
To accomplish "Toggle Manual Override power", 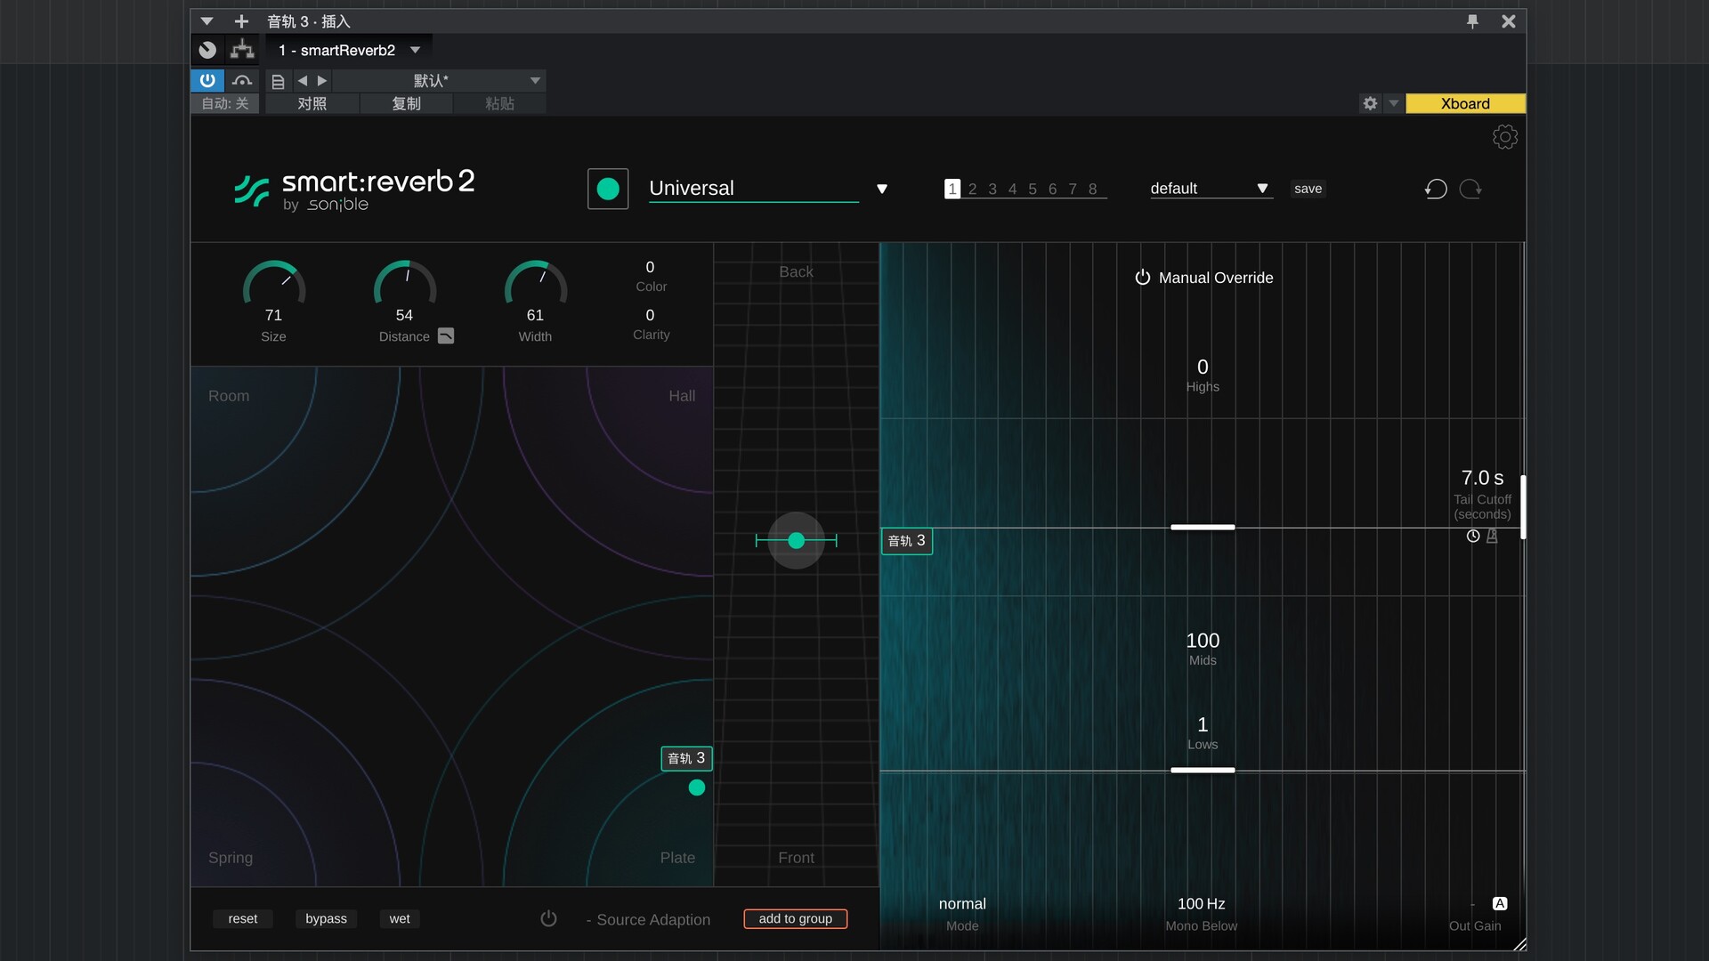I will click(x=1143, y=278).
